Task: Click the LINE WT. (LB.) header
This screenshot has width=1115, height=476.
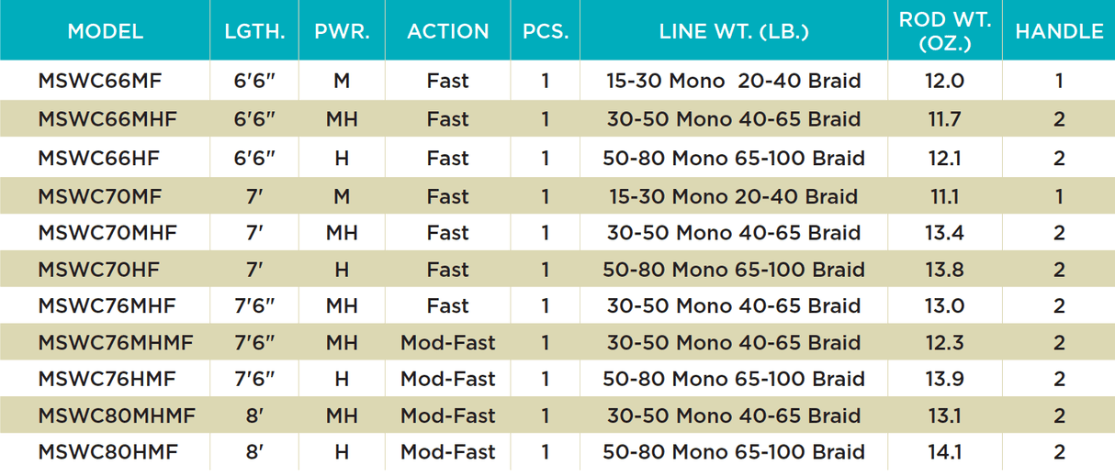Action: pyautogui.click(x=733, y=31)
